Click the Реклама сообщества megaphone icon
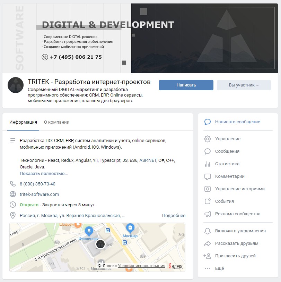 208,214
